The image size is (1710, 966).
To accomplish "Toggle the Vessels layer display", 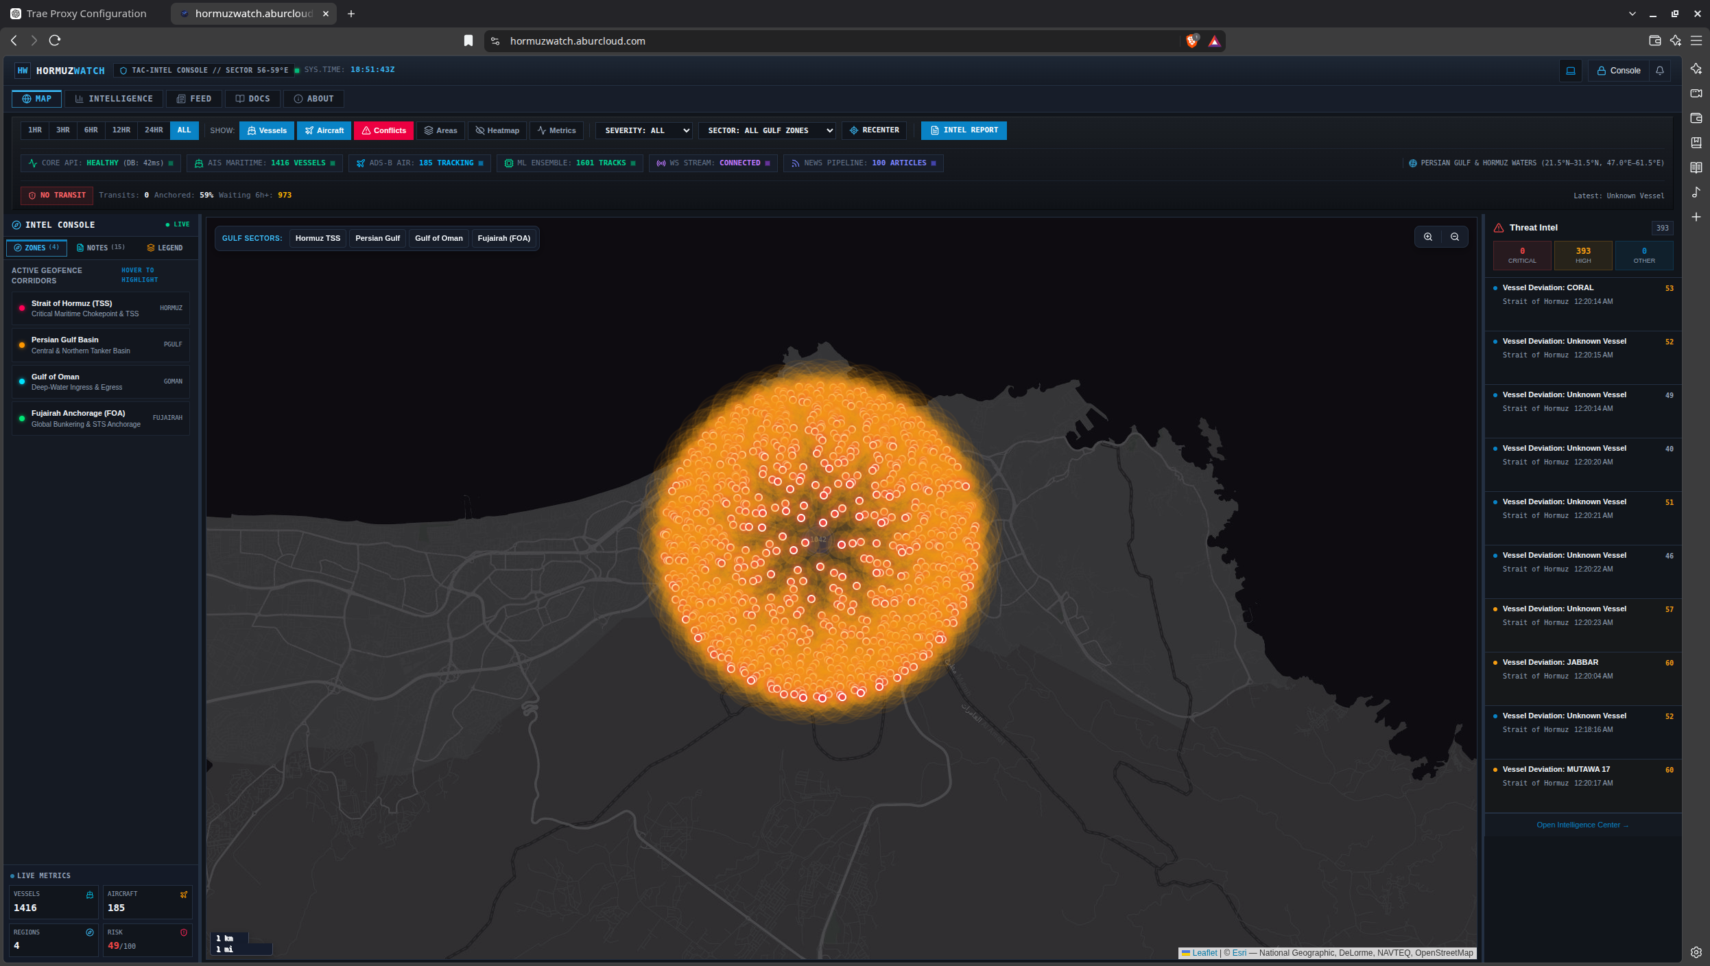I will pyautogui.click(x=267, y=130).
